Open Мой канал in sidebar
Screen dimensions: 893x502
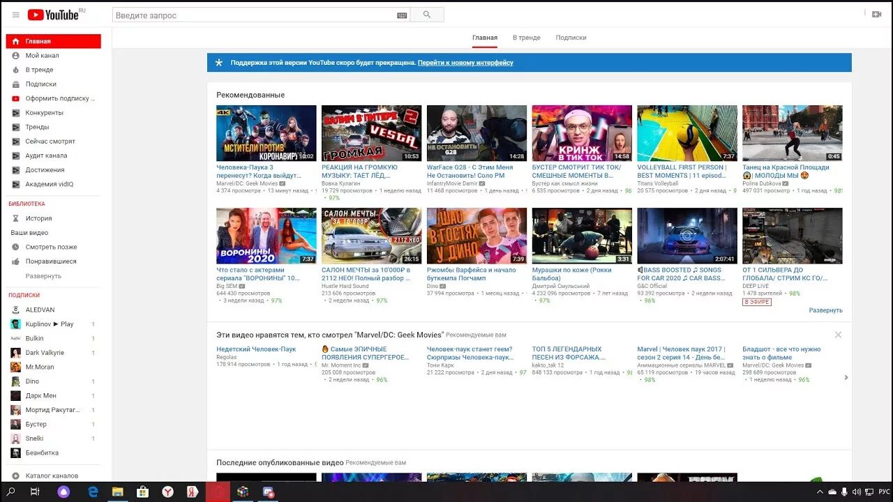pos(53,55)
